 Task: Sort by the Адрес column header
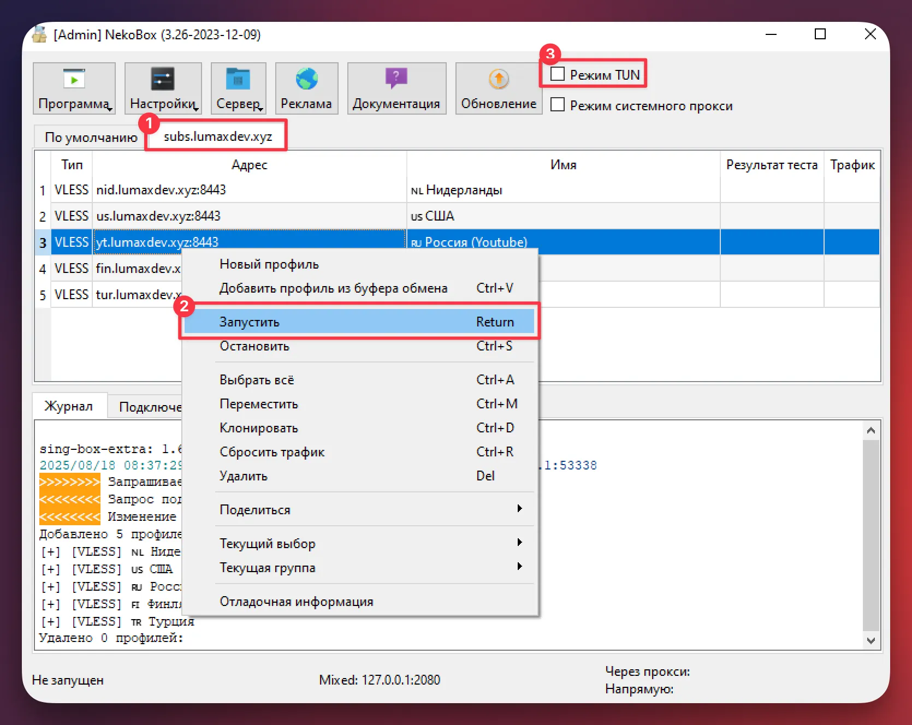click(250, 164)
